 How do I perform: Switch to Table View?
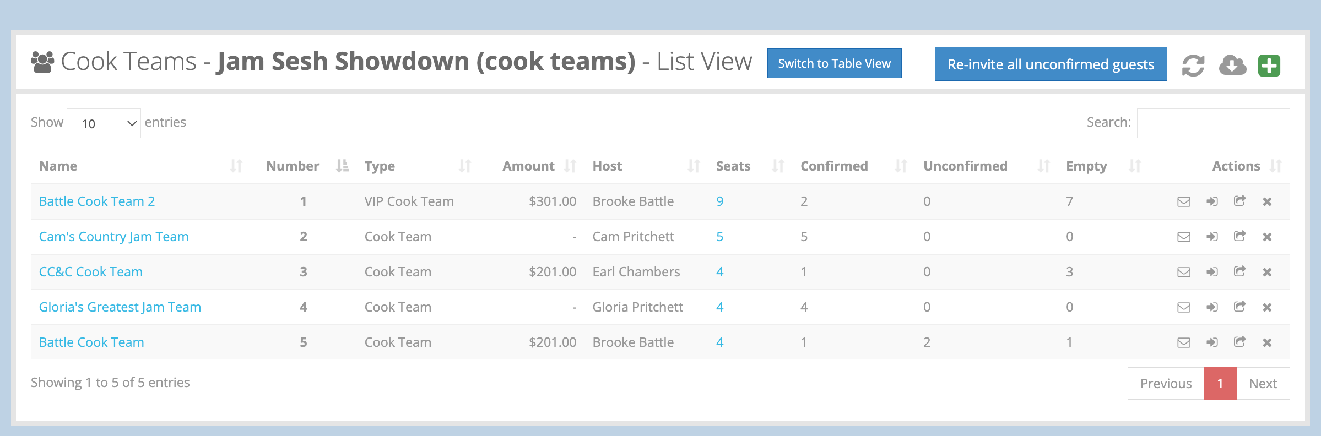pos(834,64)
